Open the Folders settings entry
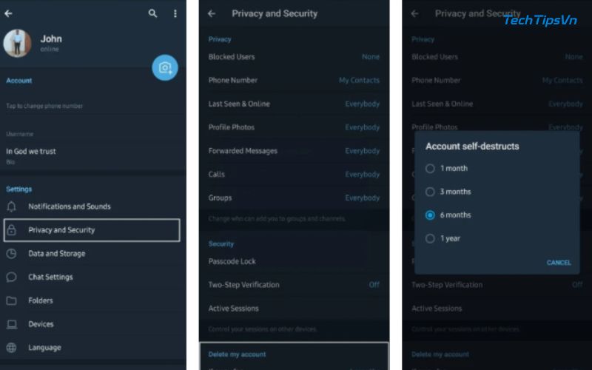This screenshot has height=370, width=592. click(93, 300)
